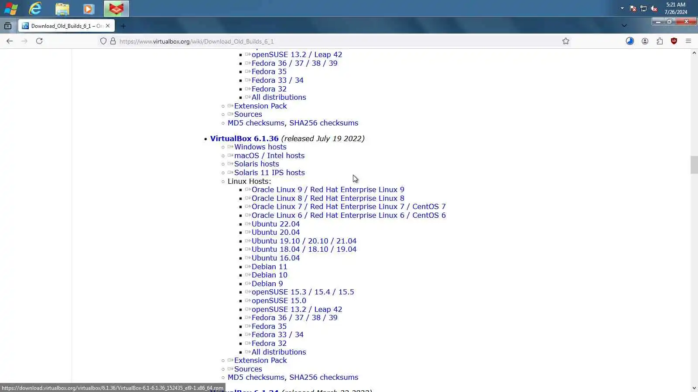Screen dimensions: 698x392
Task: Click the scrollbar down arrow
Action: [x=694, y=388]
